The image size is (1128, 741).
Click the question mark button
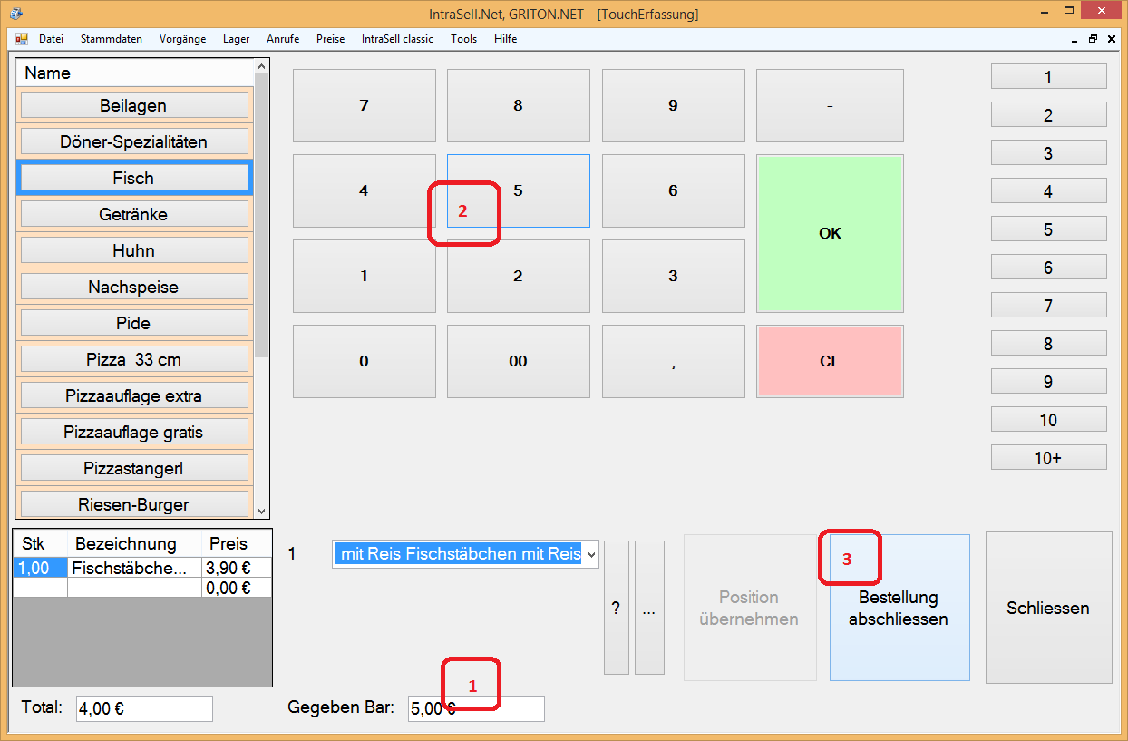[x=616, y=608]
